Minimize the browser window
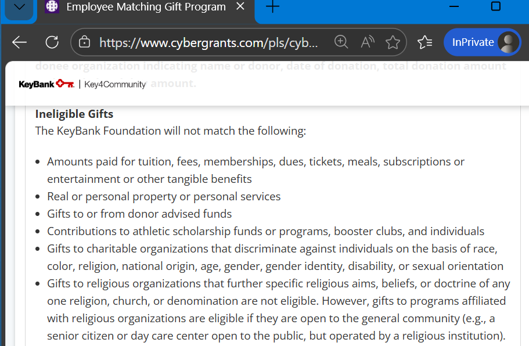This screenshot has width=529, height=346. point(454,6)
